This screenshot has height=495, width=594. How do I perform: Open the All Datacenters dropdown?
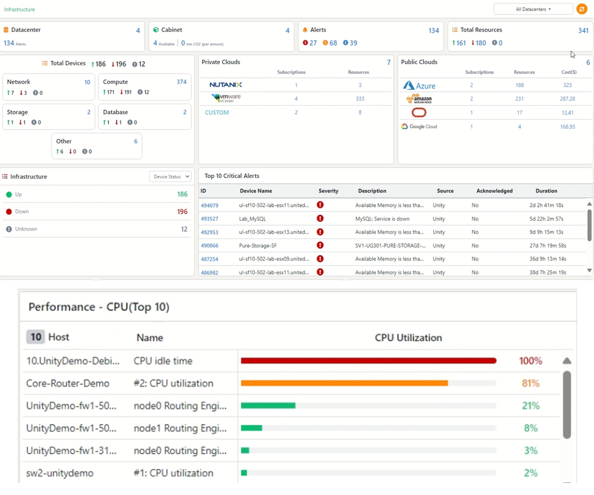tap(533, 9)
